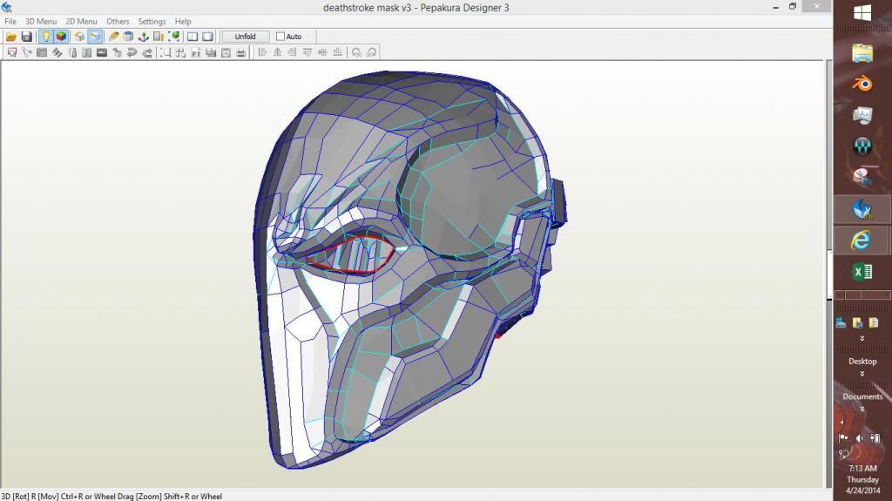Click the vertical scrollbar of the 3D view
Screen dimensions: 892x501
pos(829,274)
